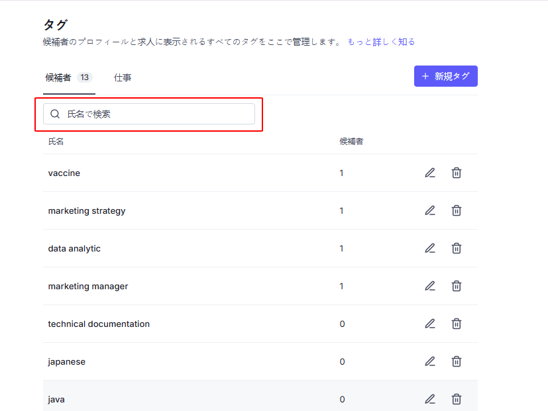The width and height of the screenshot is (548, 411).
Task: Open the もっと詳しく知る link
Action: coord(381,42)
